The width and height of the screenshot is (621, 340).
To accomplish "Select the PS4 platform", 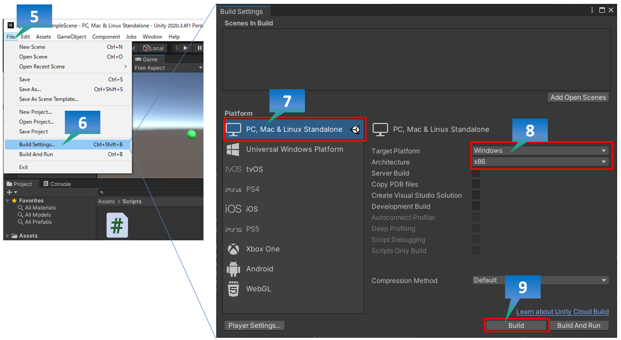I will coord(293,189).
